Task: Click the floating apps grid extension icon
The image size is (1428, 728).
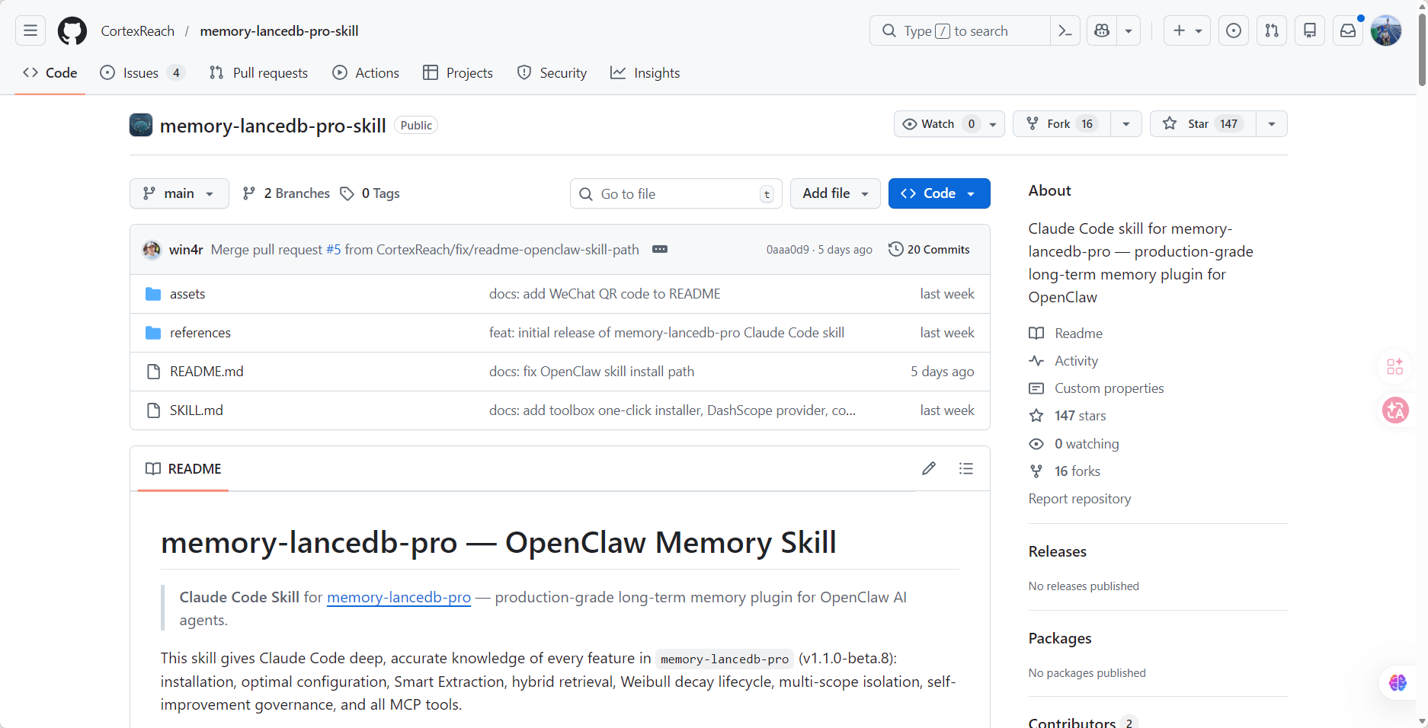Action: pyautogui.click(x=1395, y=367)
